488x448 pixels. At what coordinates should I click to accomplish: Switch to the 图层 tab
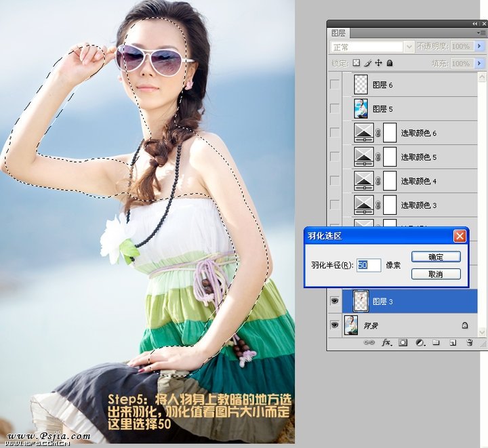[x=339, y=33]
